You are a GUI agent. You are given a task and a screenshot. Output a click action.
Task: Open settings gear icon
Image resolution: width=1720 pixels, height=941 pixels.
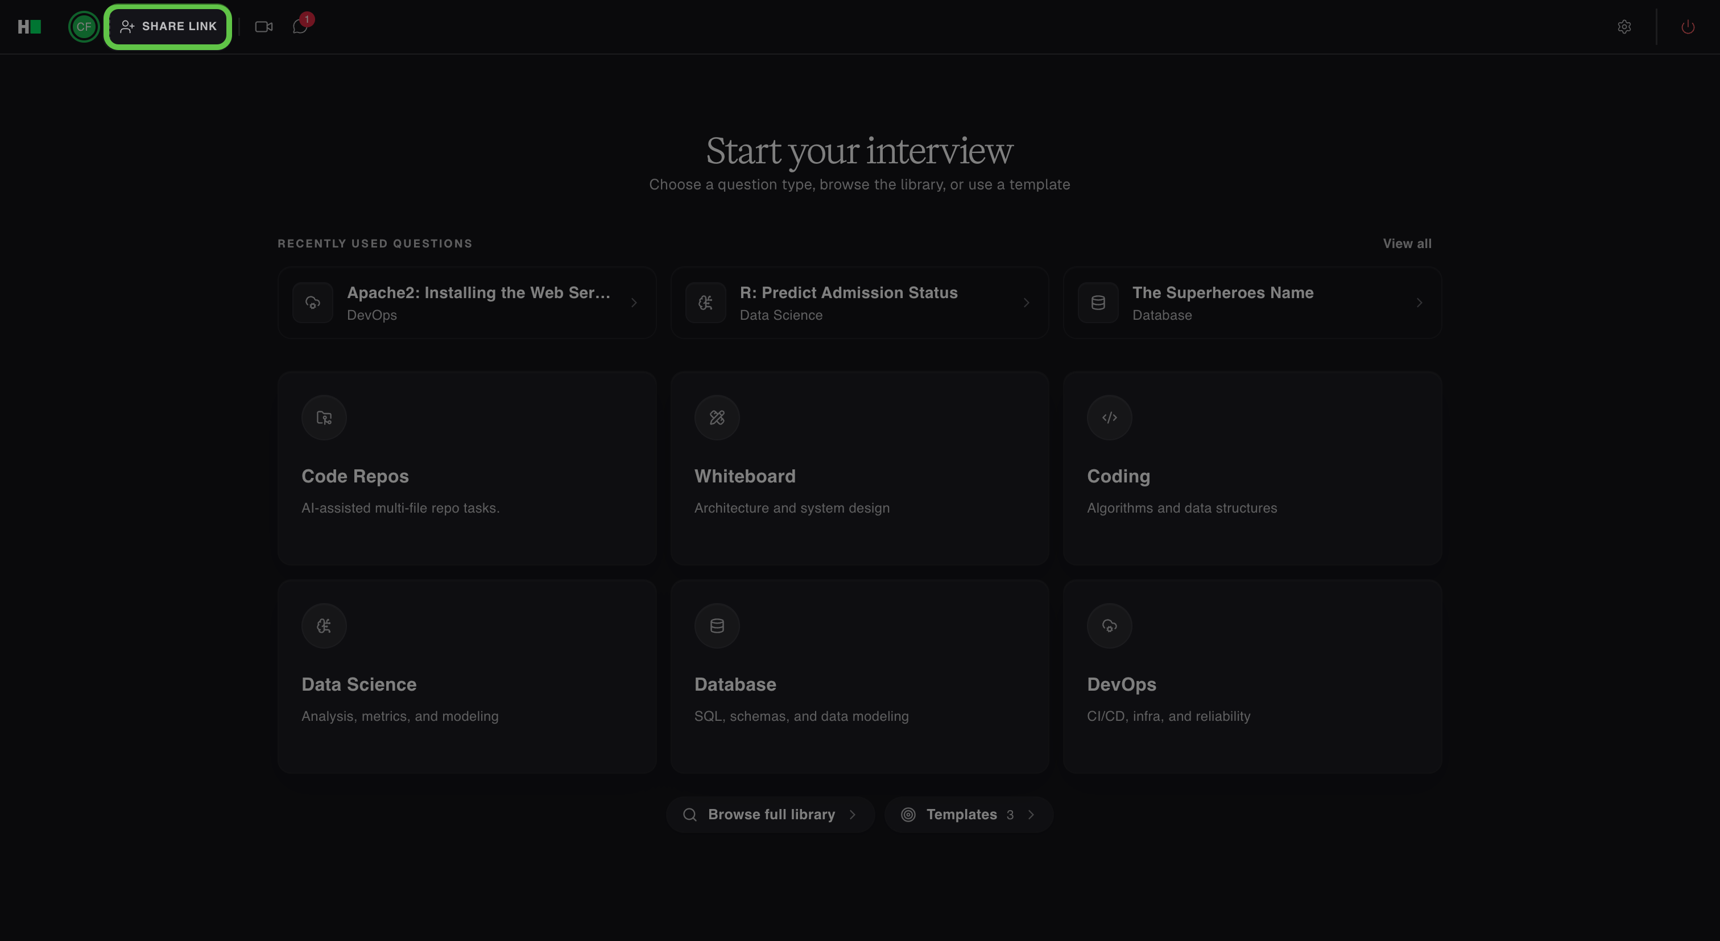pos(1624,27)
